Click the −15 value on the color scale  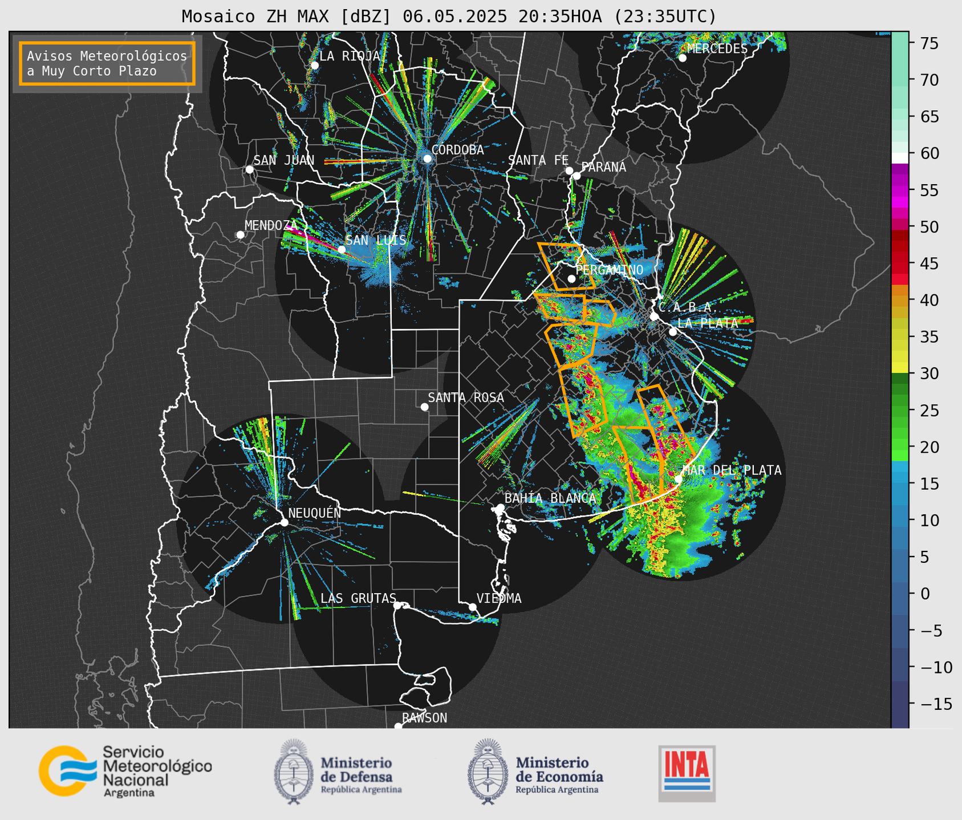click(x=936, y=704)
